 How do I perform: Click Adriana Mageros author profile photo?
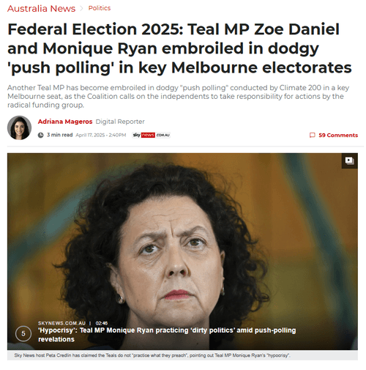point(19,127)
